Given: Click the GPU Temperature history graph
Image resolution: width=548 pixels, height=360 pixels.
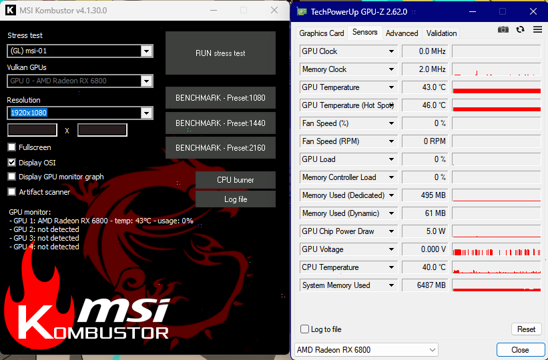Looking at the screenshot, I should point(497,87).
